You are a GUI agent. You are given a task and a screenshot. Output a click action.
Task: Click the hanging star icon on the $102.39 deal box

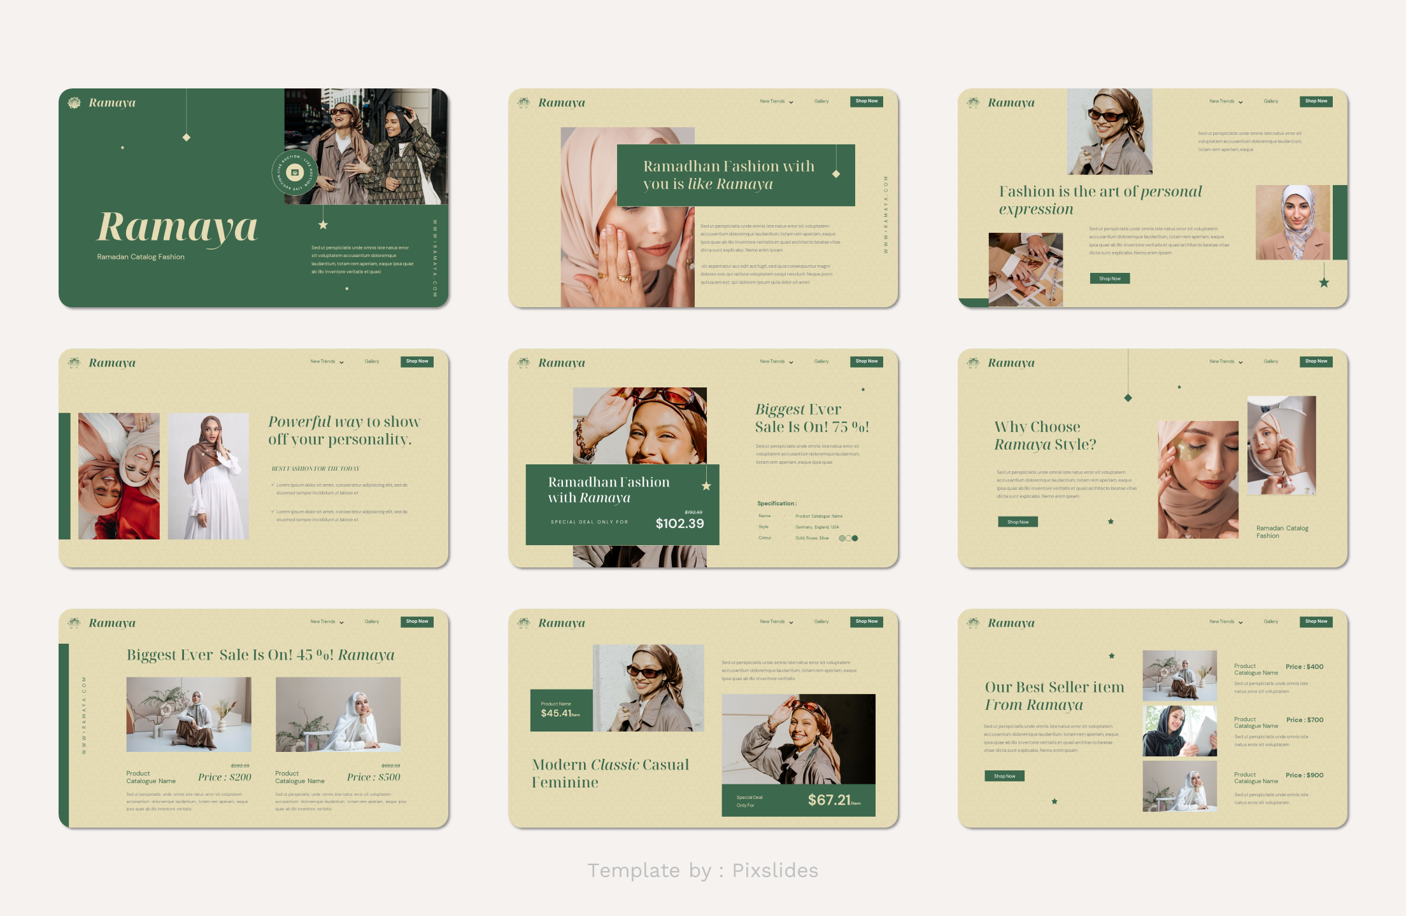[706, 486]
